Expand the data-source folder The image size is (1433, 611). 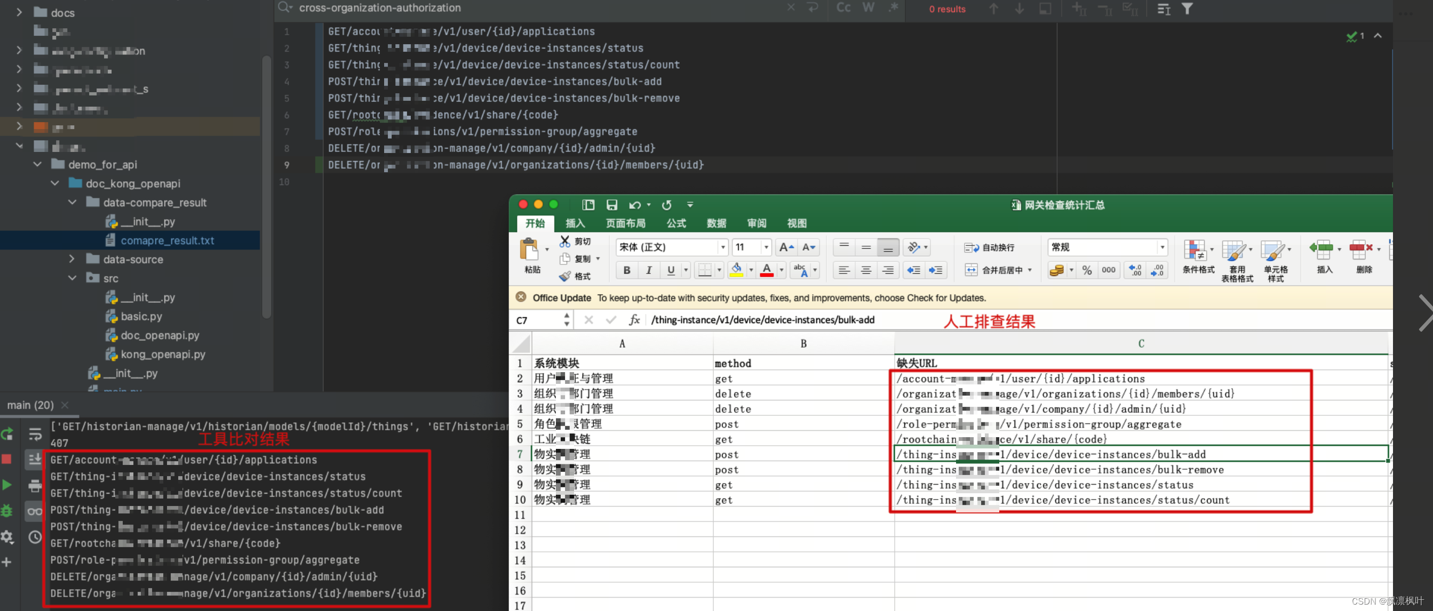pos(72,259)
